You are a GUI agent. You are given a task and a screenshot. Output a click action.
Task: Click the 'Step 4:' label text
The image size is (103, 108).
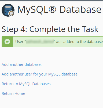pos(14,29)
